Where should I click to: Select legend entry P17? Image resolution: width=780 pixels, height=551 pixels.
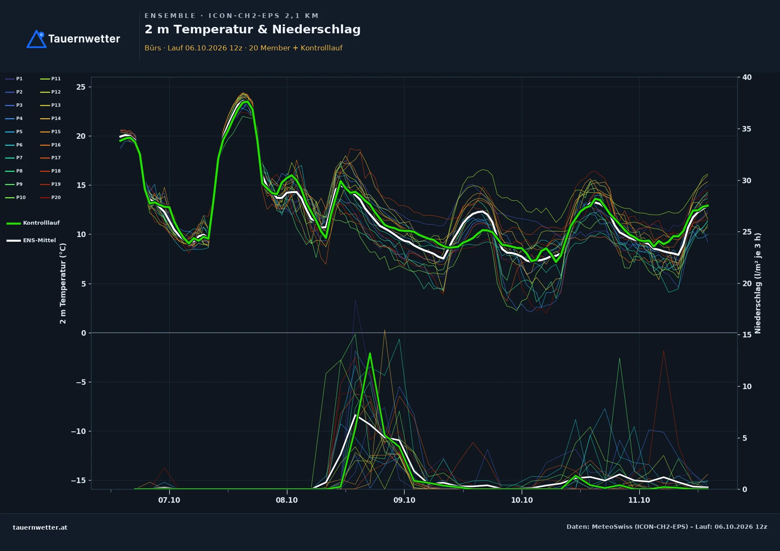(x=50, y=158)
